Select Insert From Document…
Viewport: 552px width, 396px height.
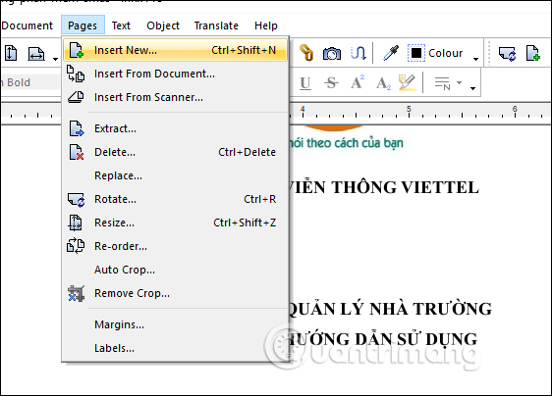click(175, 74)
